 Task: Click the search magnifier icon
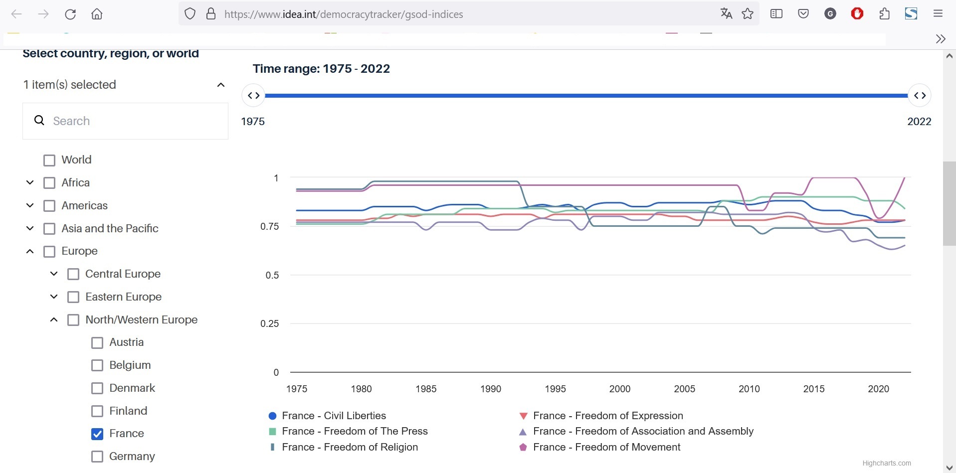[x=39, y=120]
